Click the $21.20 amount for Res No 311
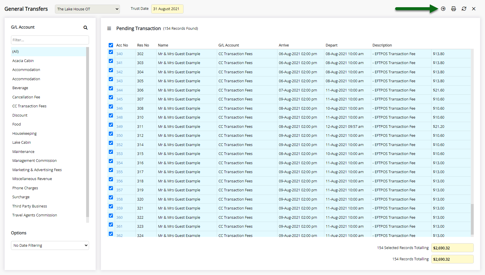The height and width of the screenshot is (275, 485). coord(438,126)
